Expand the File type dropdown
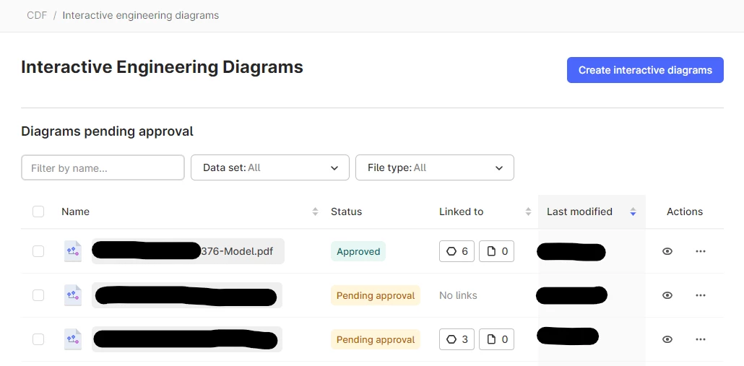This screenshot has width=744, height=366. click(x=434, y=167)
